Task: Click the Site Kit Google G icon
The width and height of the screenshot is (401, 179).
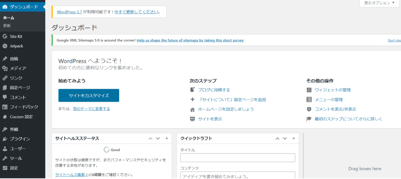Action: [x=5, y=36]
